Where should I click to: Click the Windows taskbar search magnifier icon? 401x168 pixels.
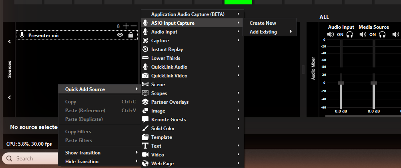(10, 158)
